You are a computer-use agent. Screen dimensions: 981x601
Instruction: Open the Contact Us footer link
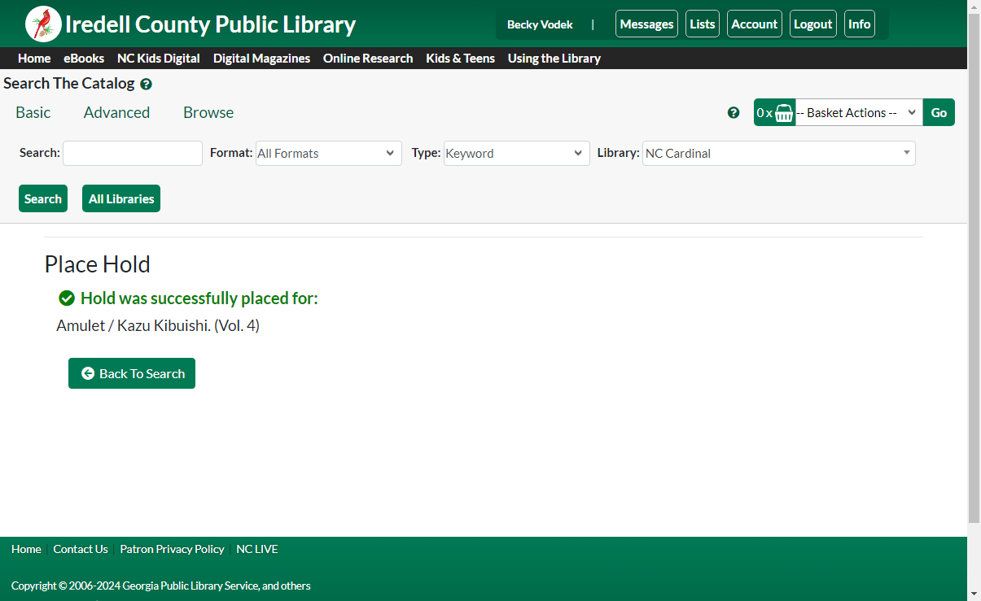[x=81, y=549]
